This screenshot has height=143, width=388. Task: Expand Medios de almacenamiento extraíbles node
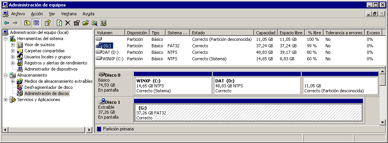tap(13, 81)
